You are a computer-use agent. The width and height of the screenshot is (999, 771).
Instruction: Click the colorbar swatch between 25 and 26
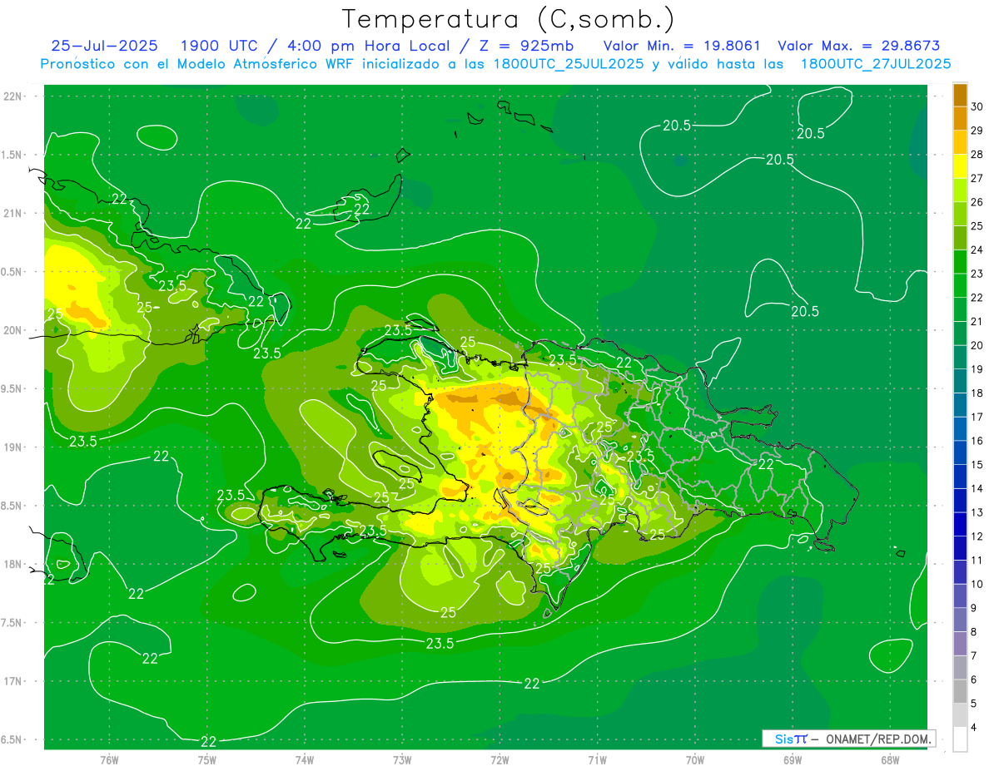[960, 214]
